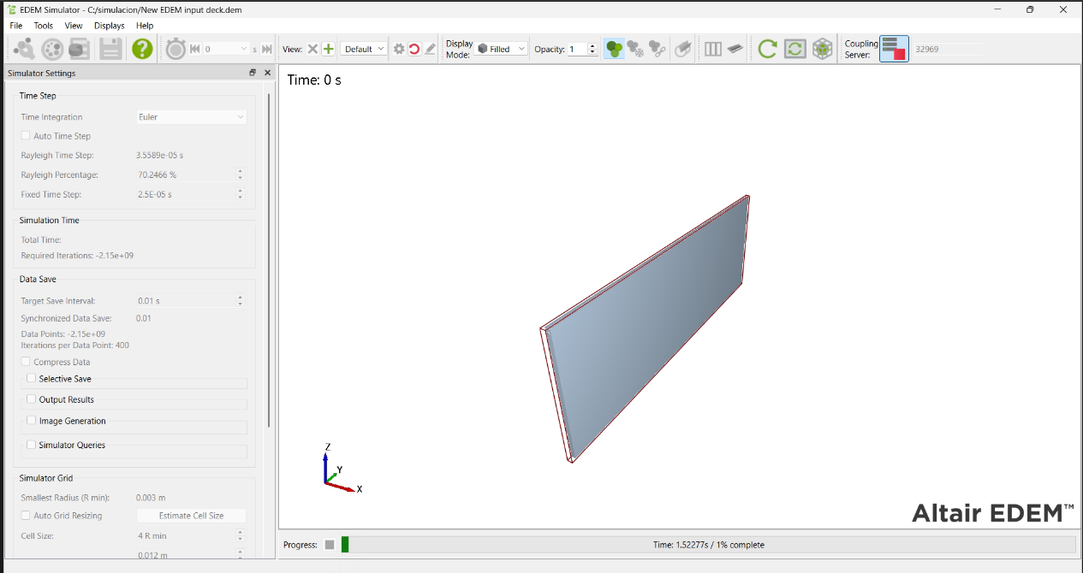Screen dimensions: 1083x573
Task: Open the Tools menu
Action: click(44, 26)
